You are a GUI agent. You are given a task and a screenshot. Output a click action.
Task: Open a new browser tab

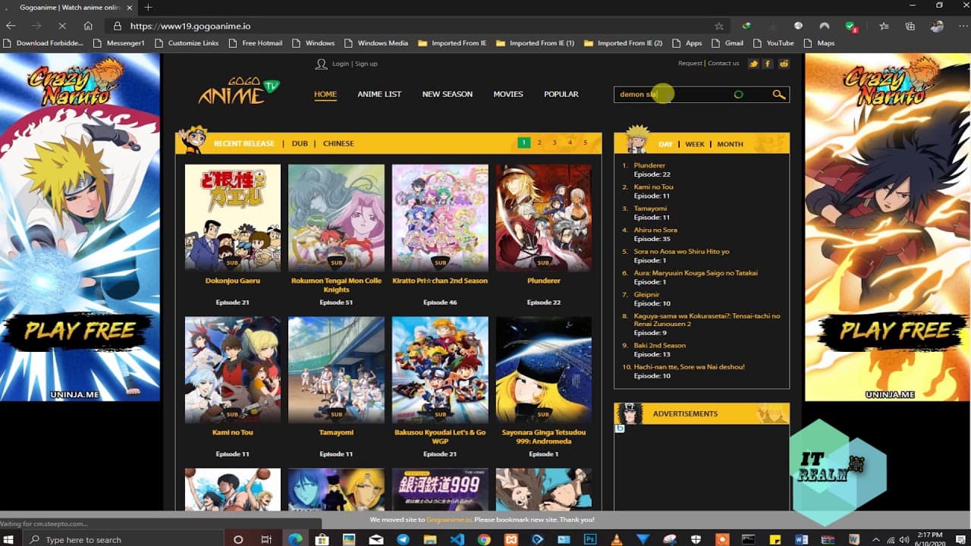pos(149,7)
